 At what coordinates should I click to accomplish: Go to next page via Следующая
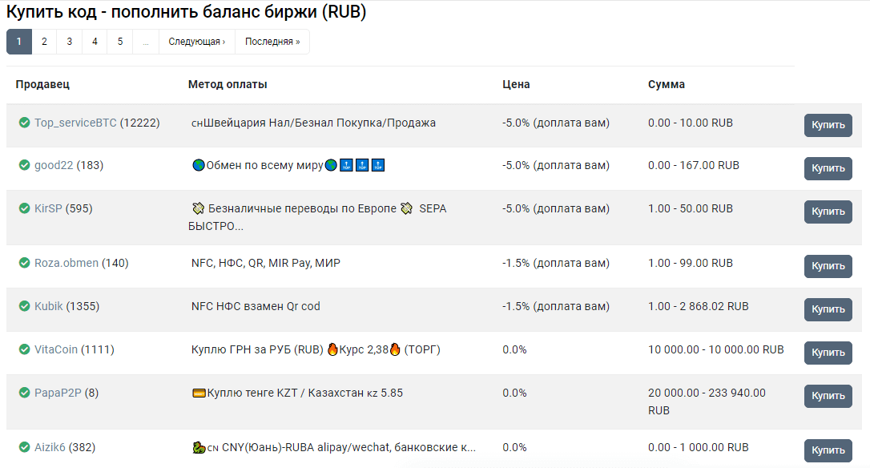click(196, 42)
